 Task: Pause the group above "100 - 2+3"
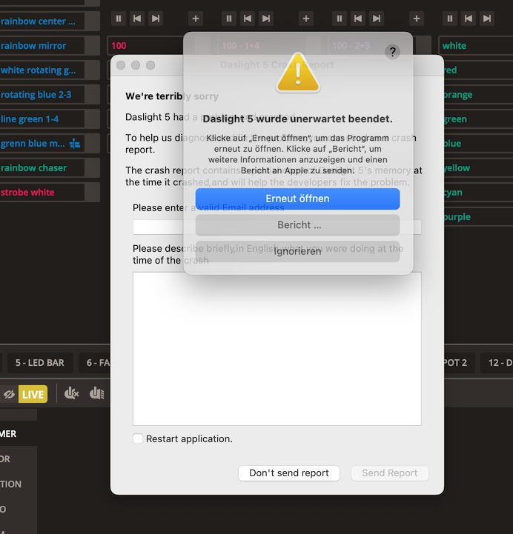(x=340, y=19)
